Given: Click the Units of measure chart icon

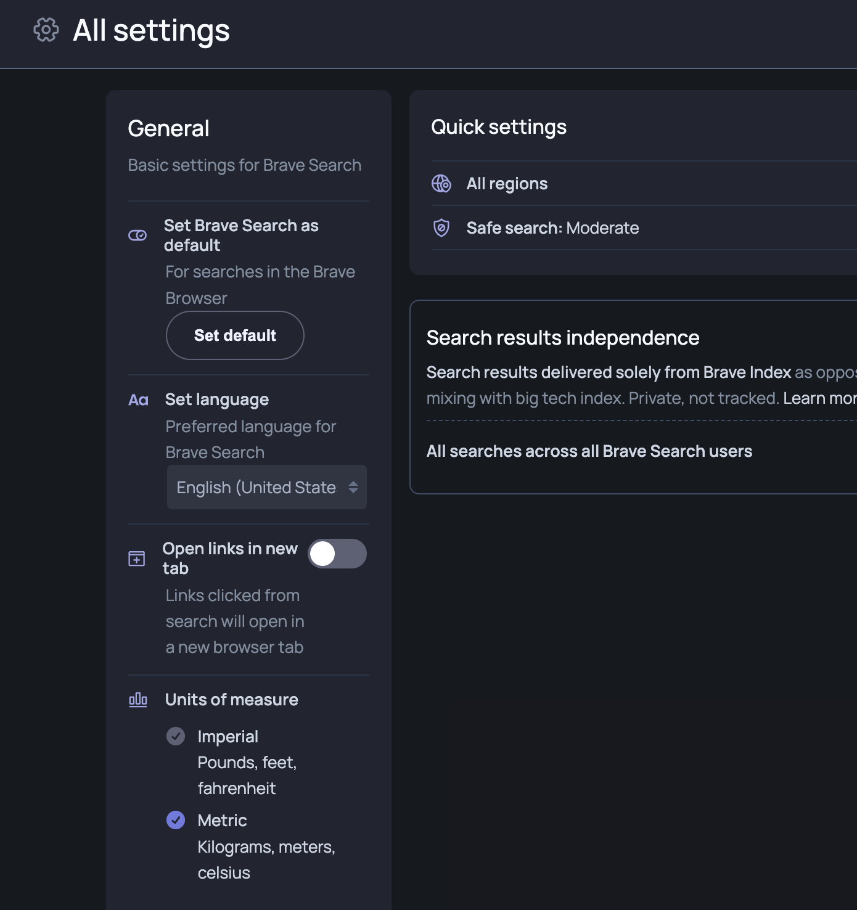Looking at the screenshot, I should tap(138, 700).
